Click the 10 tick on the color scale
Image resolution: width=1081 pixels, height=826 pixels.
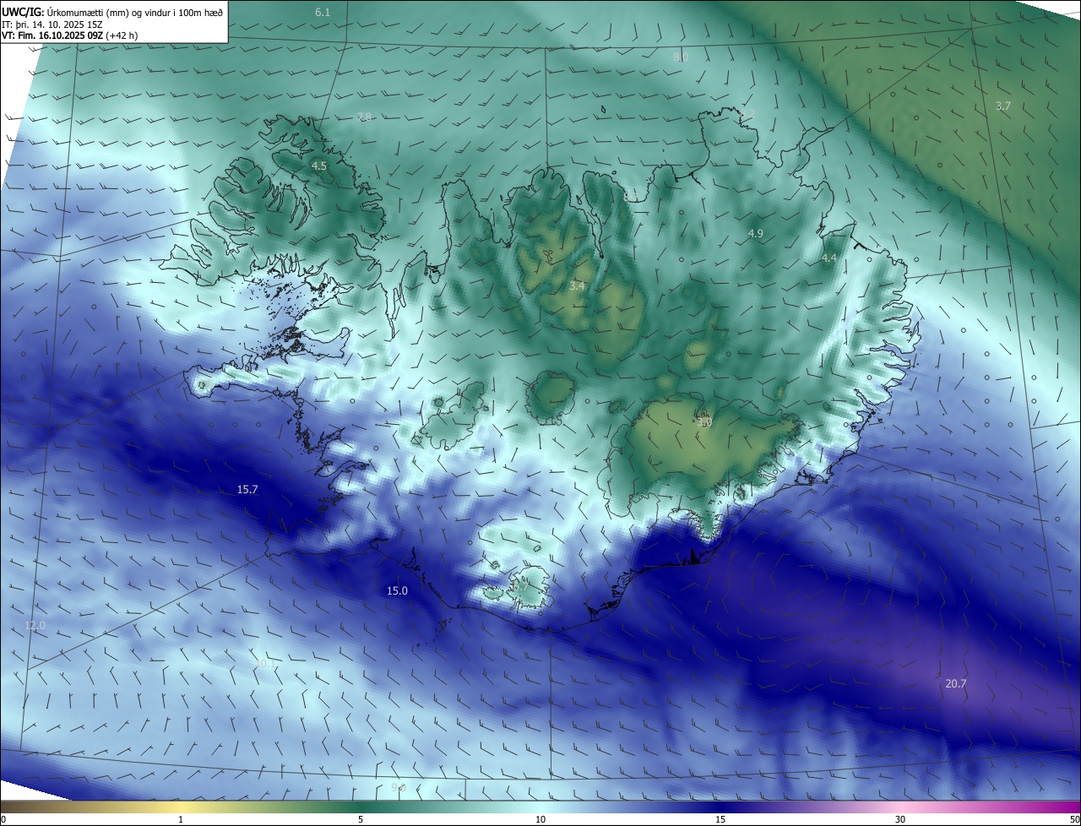pos(540,819)
